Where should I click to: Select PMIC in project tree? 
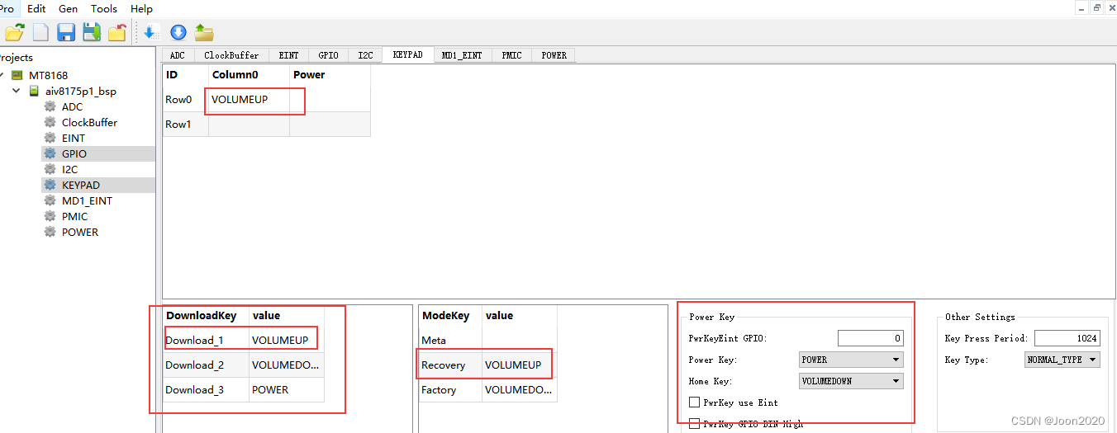pos(74,217)
